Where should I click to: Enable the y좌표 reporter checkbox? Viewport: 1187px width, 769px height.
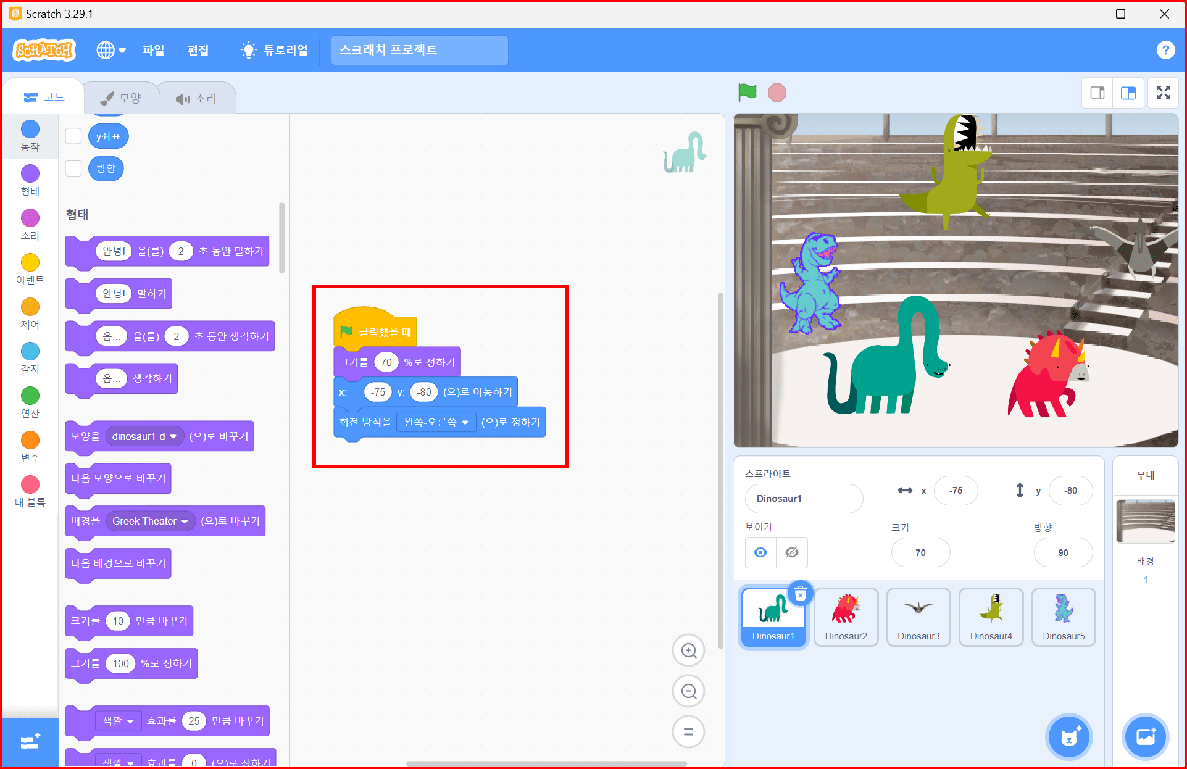click(73, 136)
